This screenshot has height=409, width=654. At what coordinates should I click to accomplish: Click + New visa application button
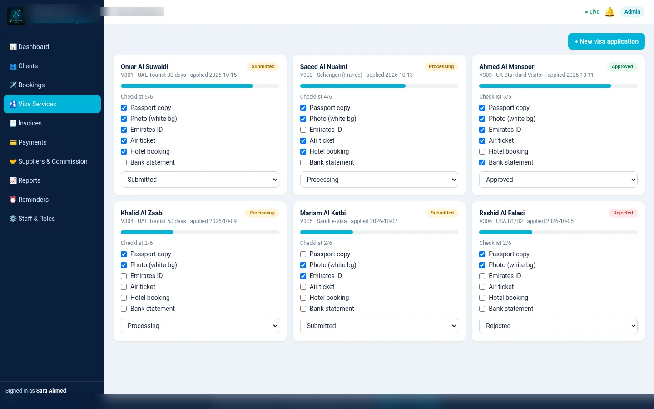click(606, 41)
